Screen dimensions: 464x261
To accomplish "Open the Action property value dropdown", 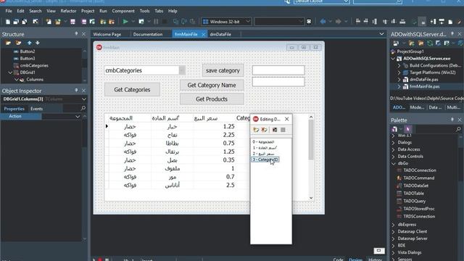I will coord(78,116).
